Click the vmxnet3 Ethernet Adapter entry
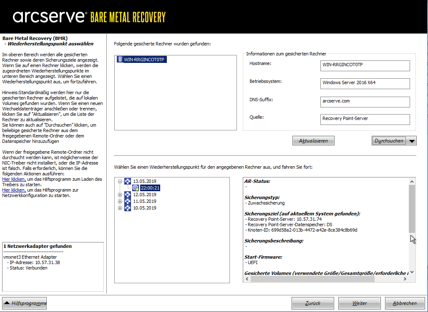Viewport: 428px width, 312px height. pos(30,257)
